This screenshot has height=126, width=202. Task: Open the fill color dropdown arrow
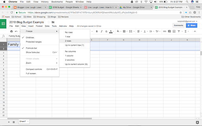pos(121,31)
